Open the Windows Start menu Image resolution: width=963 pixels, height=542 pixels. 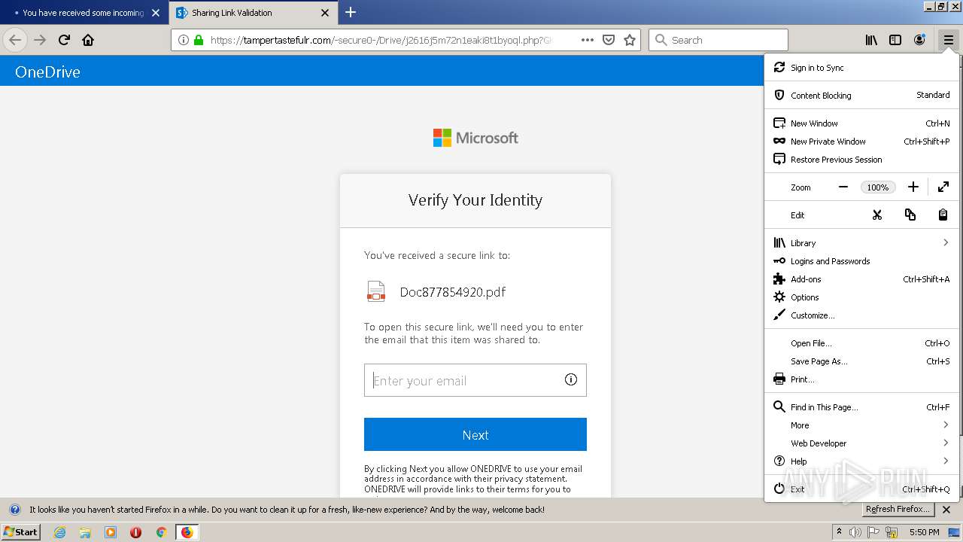(x=20, y=531)
